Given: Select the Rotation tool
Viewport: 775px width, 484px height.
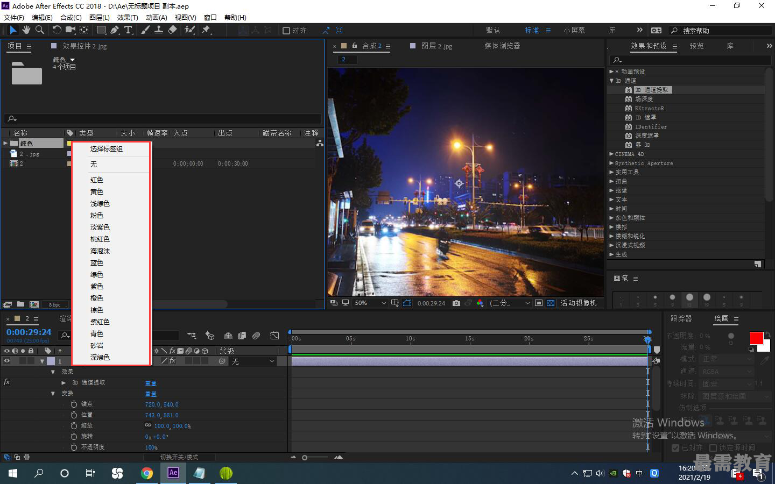Looking at the screenshot, I should (x=57, y=30).
